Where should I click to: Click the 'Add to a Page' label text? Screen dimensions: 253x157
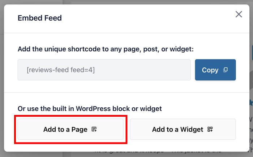[x=65, y=129]
